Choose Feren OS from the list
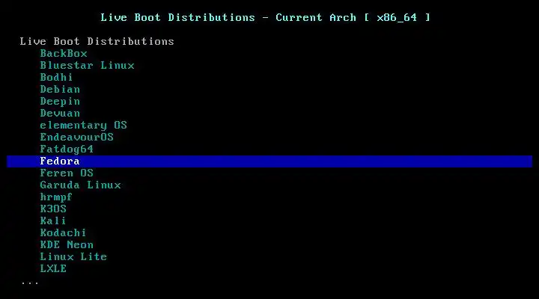The width and height of the screenshot is (539, 299). pyautogui.click(x=67, y=173)
